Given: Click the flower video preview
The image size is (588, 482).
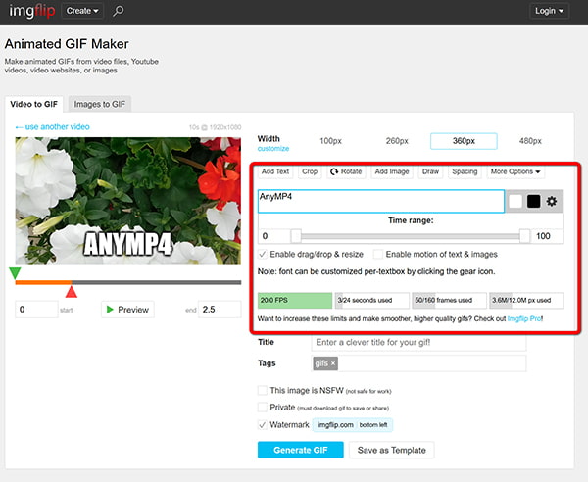Looking at the screenshot, I should (x=127, y=201).
